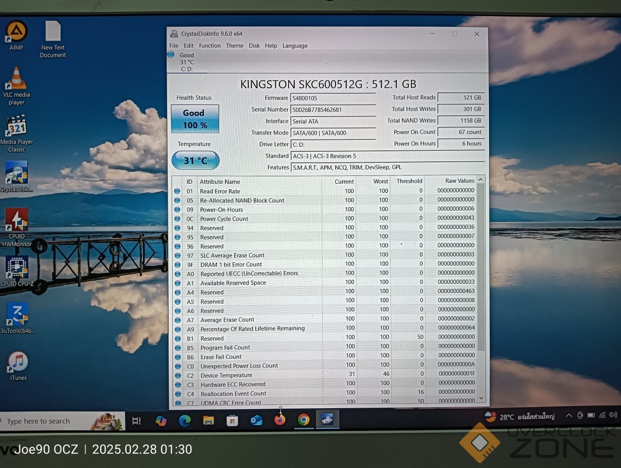Open the AIMP desktop shortcut

16,35
